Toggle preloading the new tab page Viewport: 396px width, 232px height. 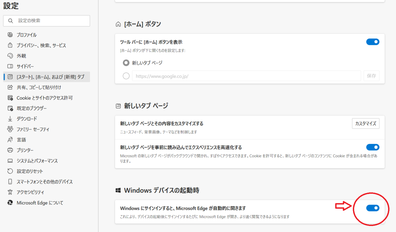click(x=373, y=147)
